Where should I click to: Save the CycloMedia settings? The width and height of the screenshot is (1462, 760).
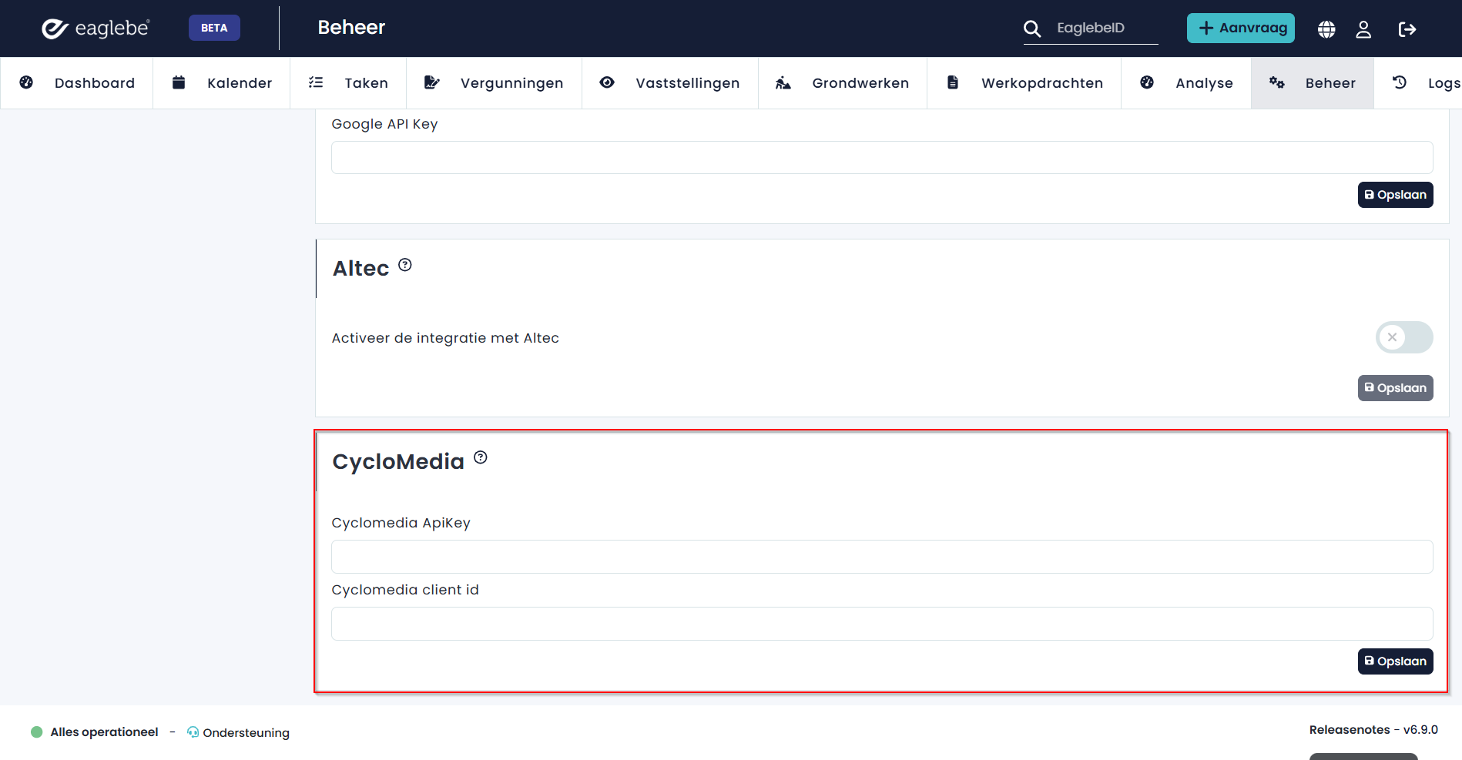pos(1395,661)
